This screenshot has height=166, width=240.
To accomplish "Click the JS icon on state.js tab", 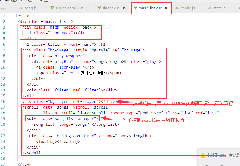I will pyautogui.click(x=210, y=8).
